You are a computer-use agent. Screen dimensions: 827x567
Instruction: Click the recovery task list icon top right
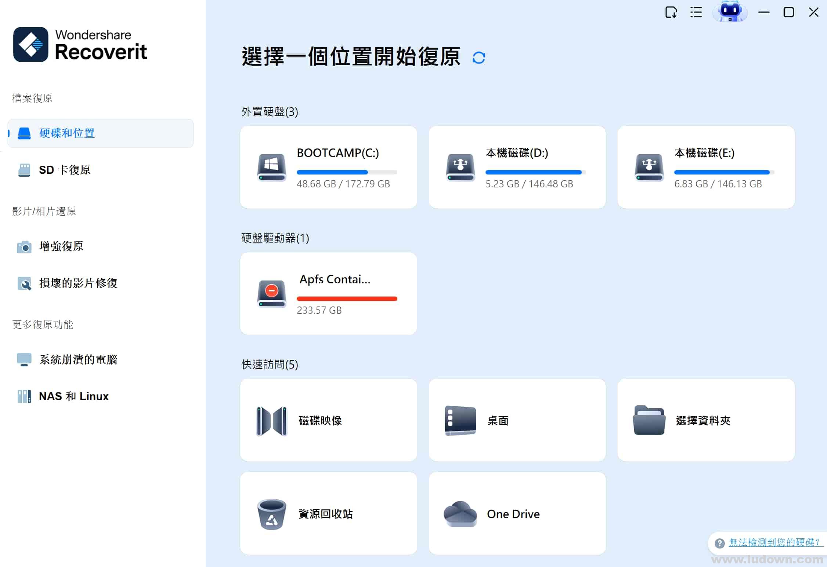(x=696, y=12)
